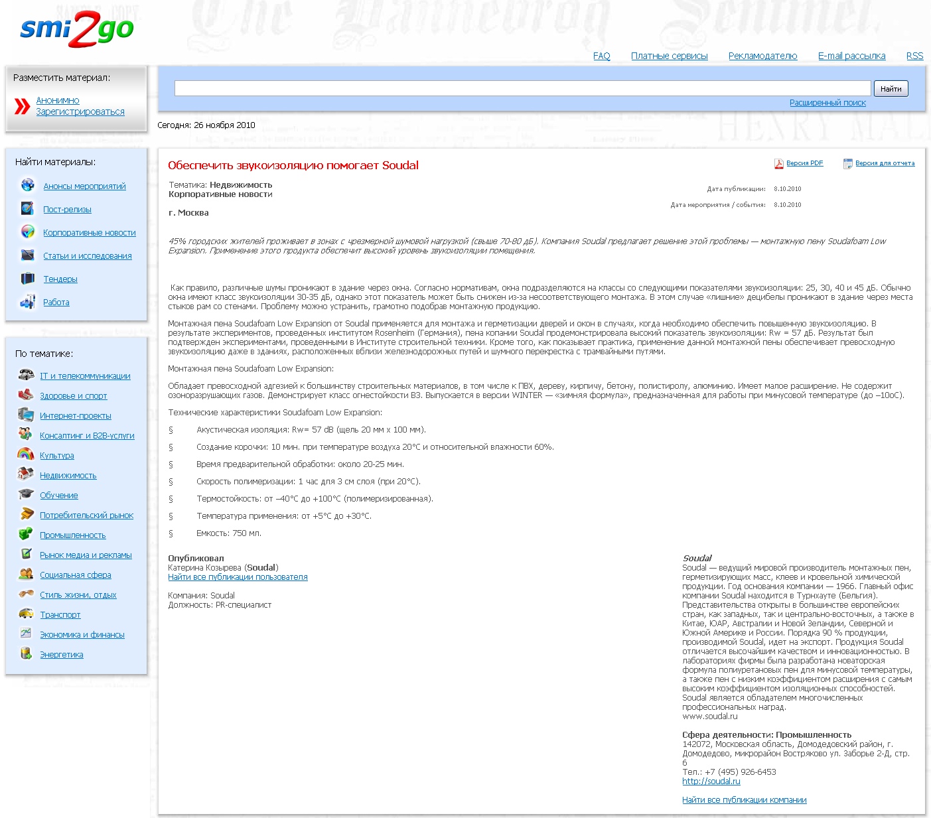This screenshot has width=931, height=818.
Task: Open the Рекламодателю page
Action: pos(763,56)
